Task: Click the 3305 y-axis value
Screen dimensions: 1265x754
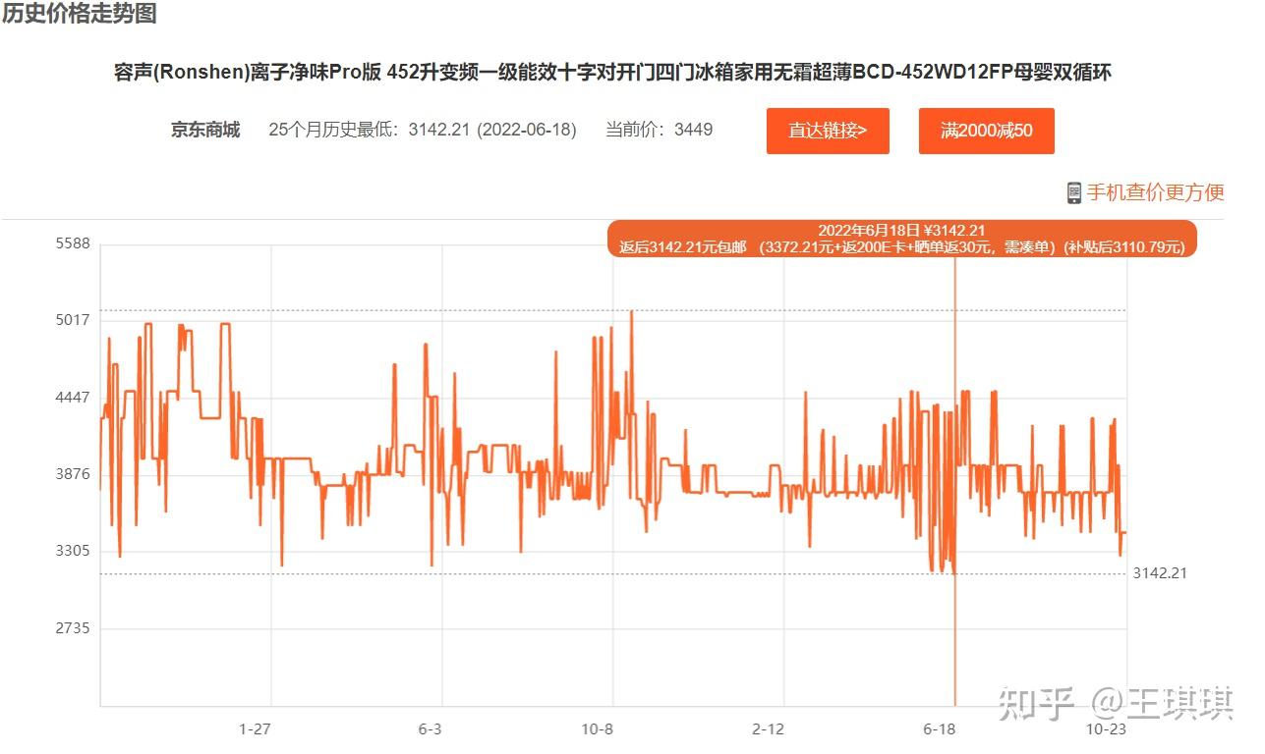Action: (x=73, y=551)
